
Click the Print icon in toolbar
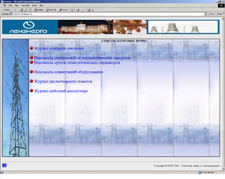pos(78,10)
